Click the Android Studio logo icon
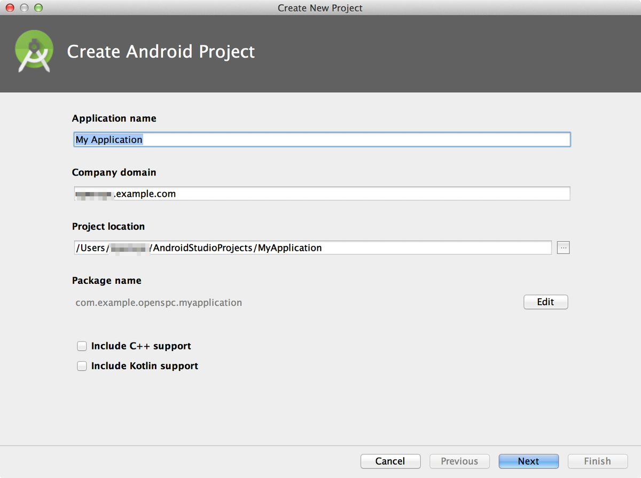 coord(34,51)
